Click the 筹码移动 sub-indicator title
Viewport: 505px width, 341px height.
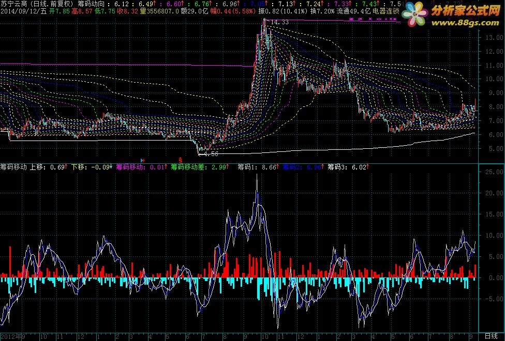click(x=13, y=167)
